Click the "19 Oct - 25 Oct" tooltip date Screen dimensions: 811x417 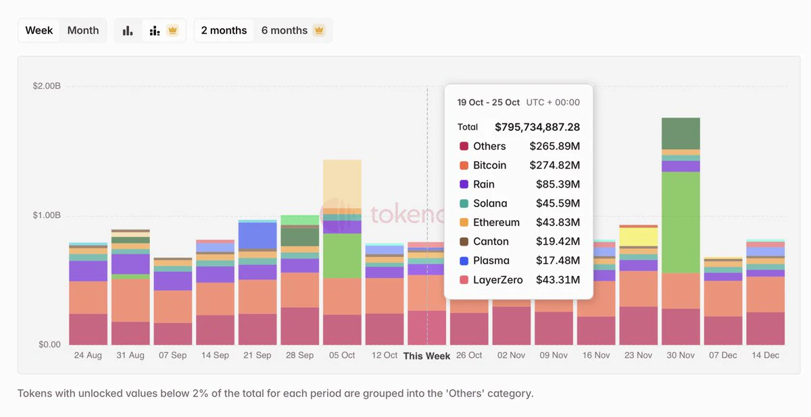(489, 103)
